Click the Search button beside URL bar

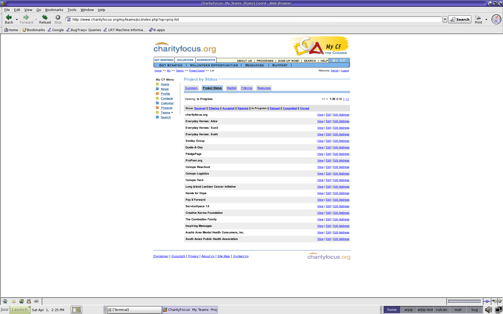point(460,19)
